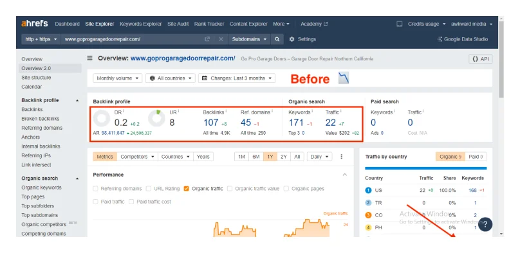
Task: Open the three-dot chart options menu
Action: [x=342, y=157]
